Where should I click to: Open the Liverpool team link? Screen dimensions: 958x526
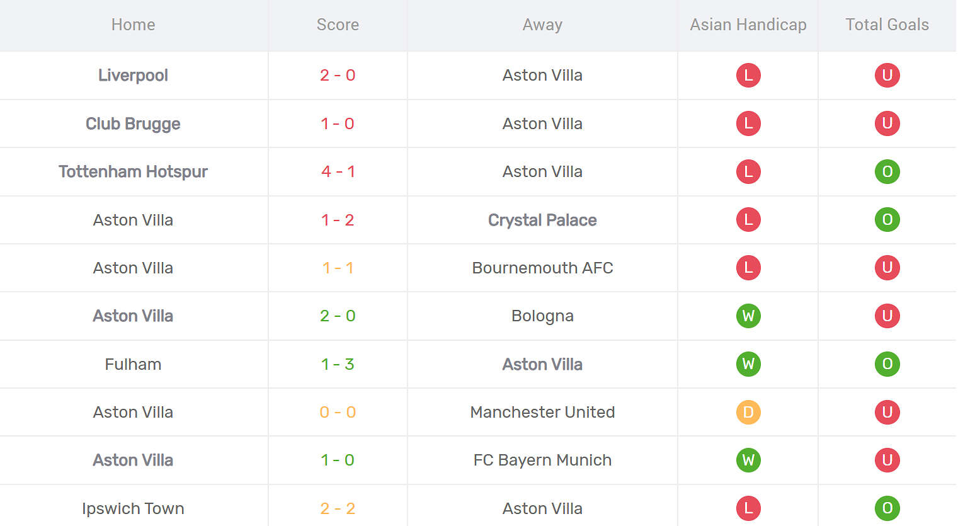coord(133,76)
